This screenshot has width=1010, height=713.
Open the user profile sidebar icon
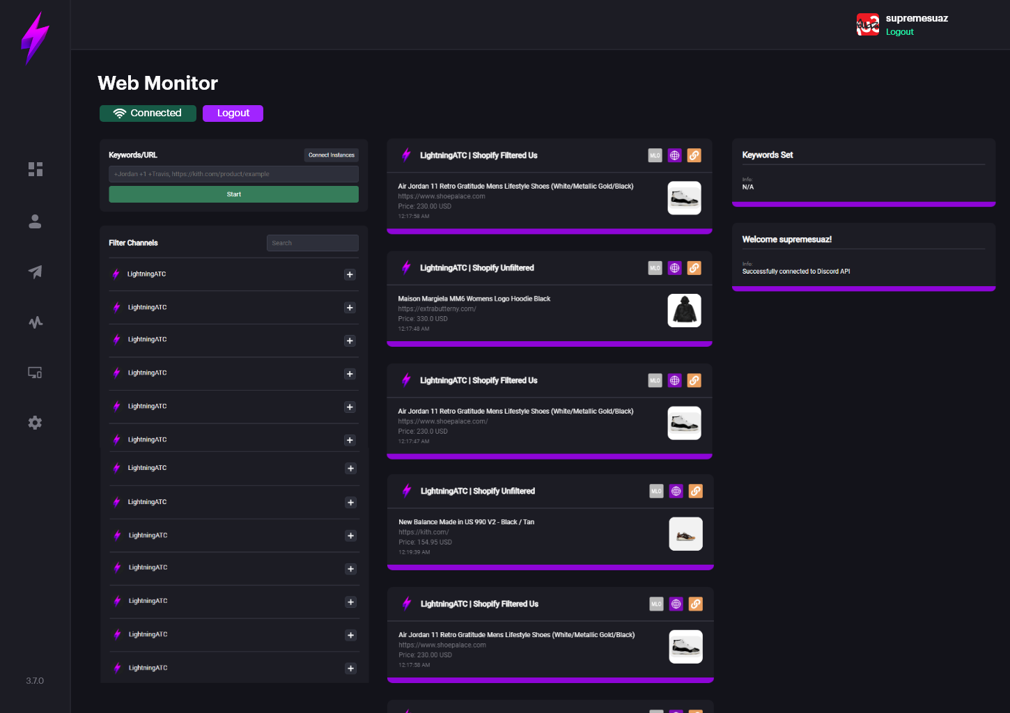coord(35,221)
